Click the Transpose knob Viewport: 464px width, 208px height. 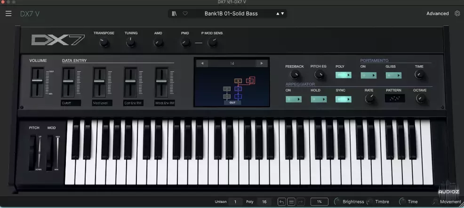tap(104, 43)
